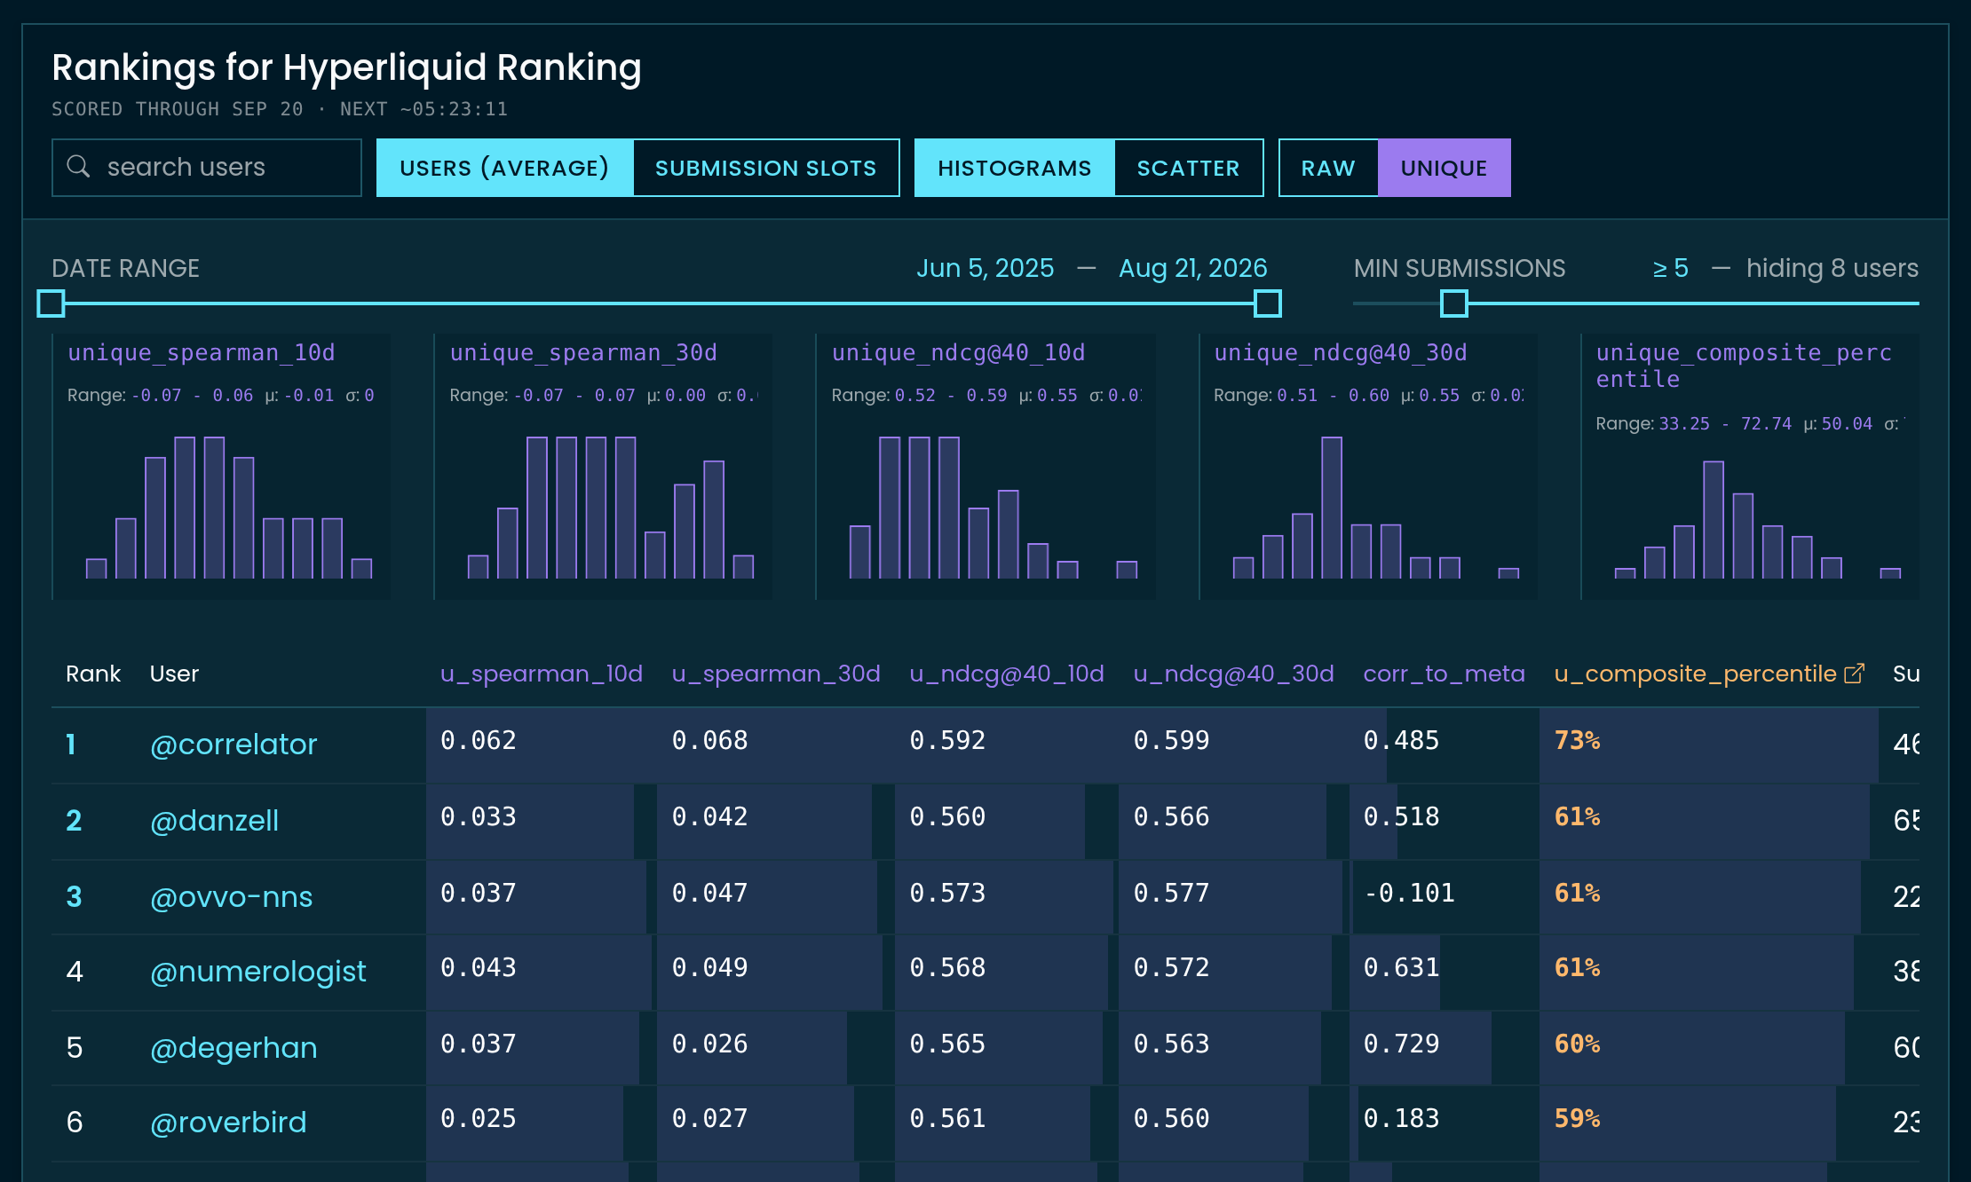Click the unique_composite_percentile histogram

1750,467
